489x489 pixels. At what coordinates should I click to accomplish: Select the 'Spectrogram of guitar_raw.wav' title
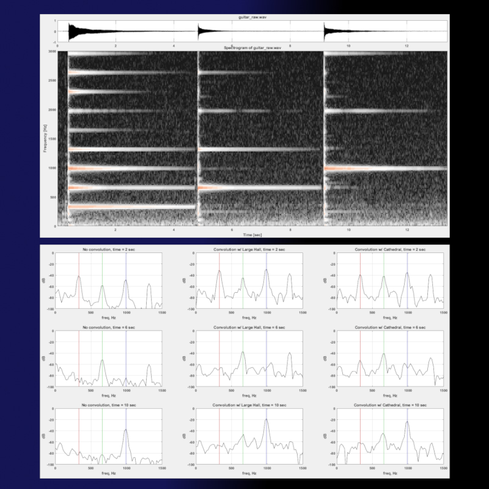252,48
